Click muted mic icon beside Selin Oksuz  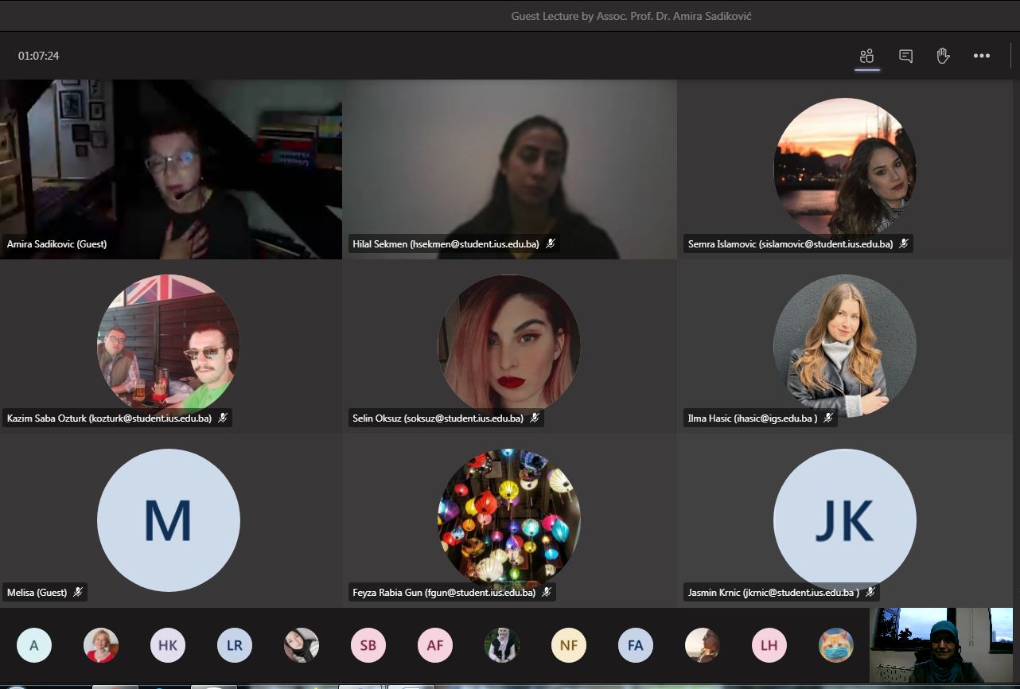click(x=535, y=418)
